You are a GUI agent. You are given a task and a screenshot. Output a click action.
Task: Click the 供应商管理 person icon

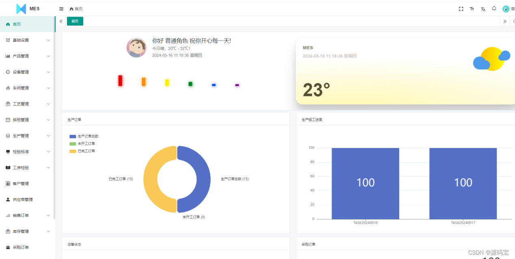click(x=8, y=199)
